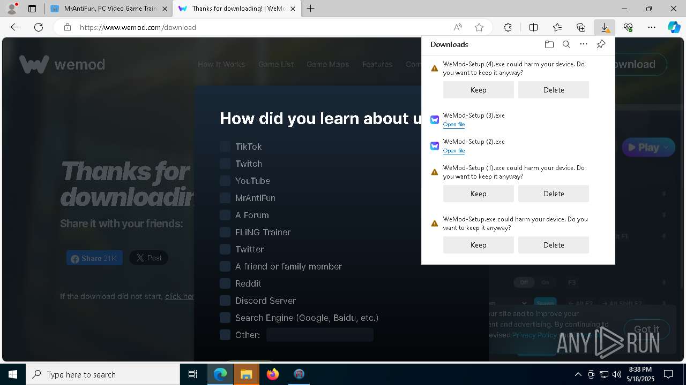This screenshot has height=385, width=686.
Task: Delete WeMod-Setup.exe download
Action: tap(553, 245)
